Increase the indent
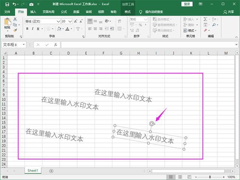Viewport: 240px width, 180px height. [112, 28]
